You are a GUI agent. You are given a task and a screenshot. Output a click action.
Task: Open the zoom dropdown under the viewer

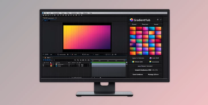click(x=53, y=54)
